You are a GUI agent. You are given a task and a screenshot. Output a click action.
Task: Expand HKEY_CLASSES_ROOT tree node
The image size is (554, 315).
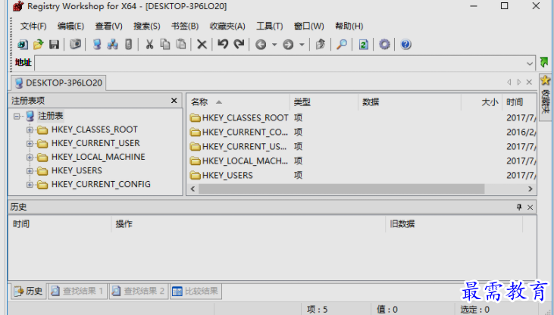pos(30,129)
